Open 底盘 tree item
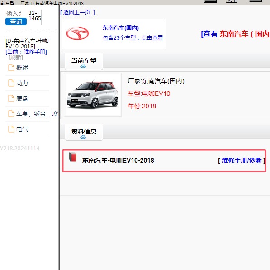This screenshot has width=270, height=270. click(22, 98)
